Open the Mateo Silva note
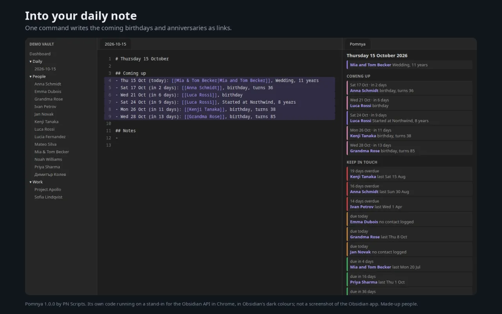502x314 pixels. 45,144
